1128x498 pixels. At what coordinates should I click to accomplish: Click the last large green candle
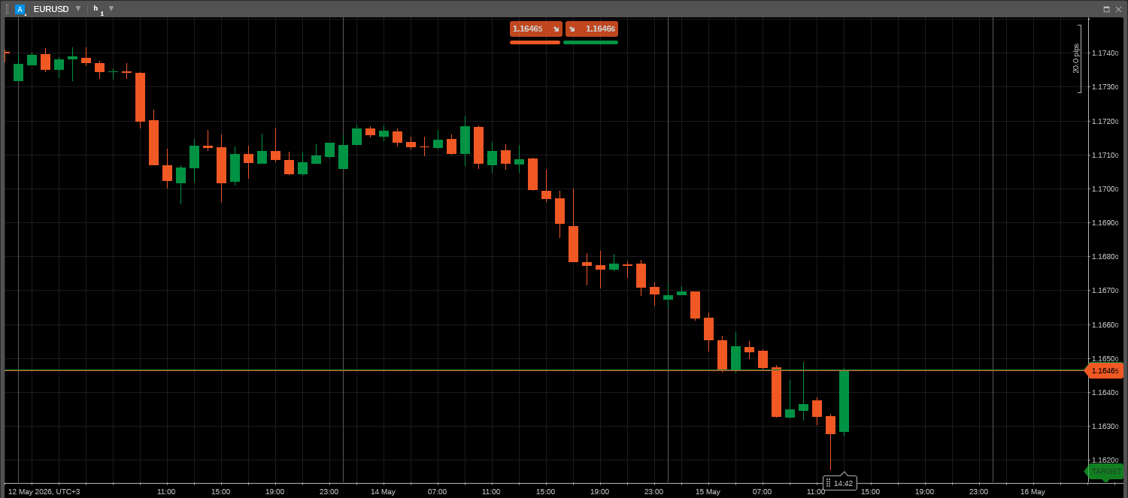coord(844,401)
